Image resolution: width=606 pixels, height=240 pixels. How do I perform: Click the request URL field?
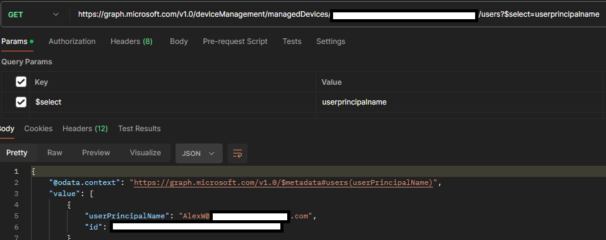point(338,15)
